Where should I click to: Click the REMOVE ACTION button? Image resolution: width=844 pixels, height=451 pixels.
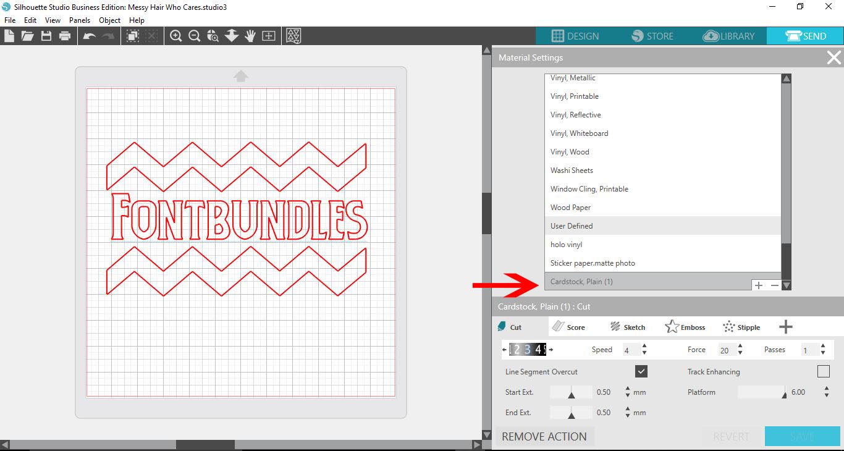[x=544, y=436]
